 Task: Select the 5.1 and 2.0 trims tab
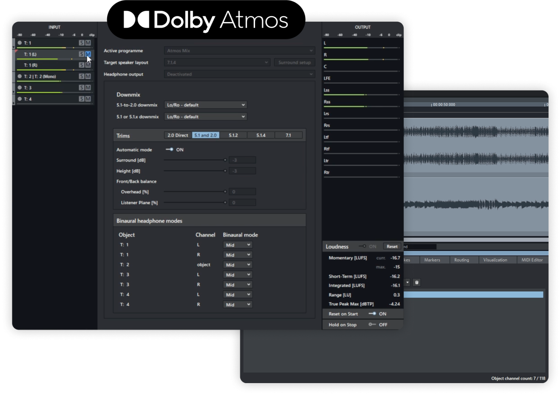tap(206, 135)
